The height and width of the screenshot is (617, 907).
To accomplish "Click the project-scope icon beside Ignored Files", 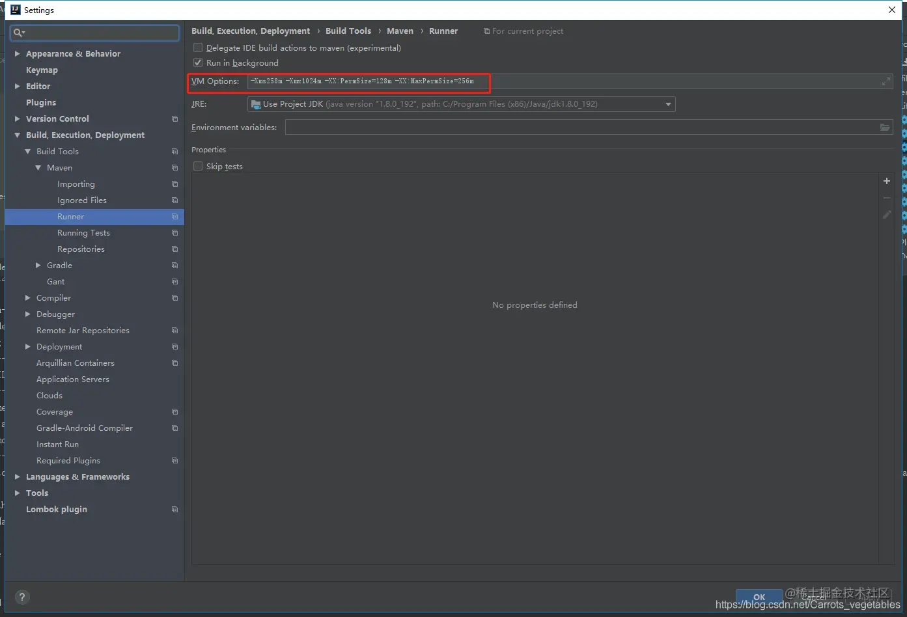I will pos(174,200).
